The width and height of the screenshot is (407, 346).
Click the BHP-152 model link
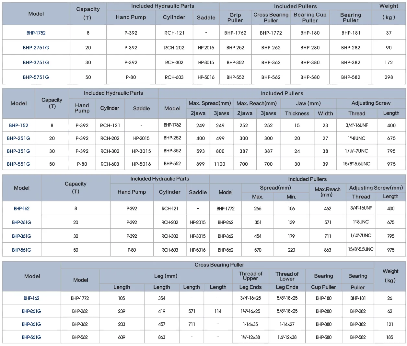click(18, 125)
